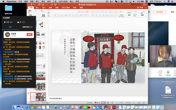Switch to 连麦列表(1人) tab
The width and height of the screenshot is (176, 110).
(27, 27)
